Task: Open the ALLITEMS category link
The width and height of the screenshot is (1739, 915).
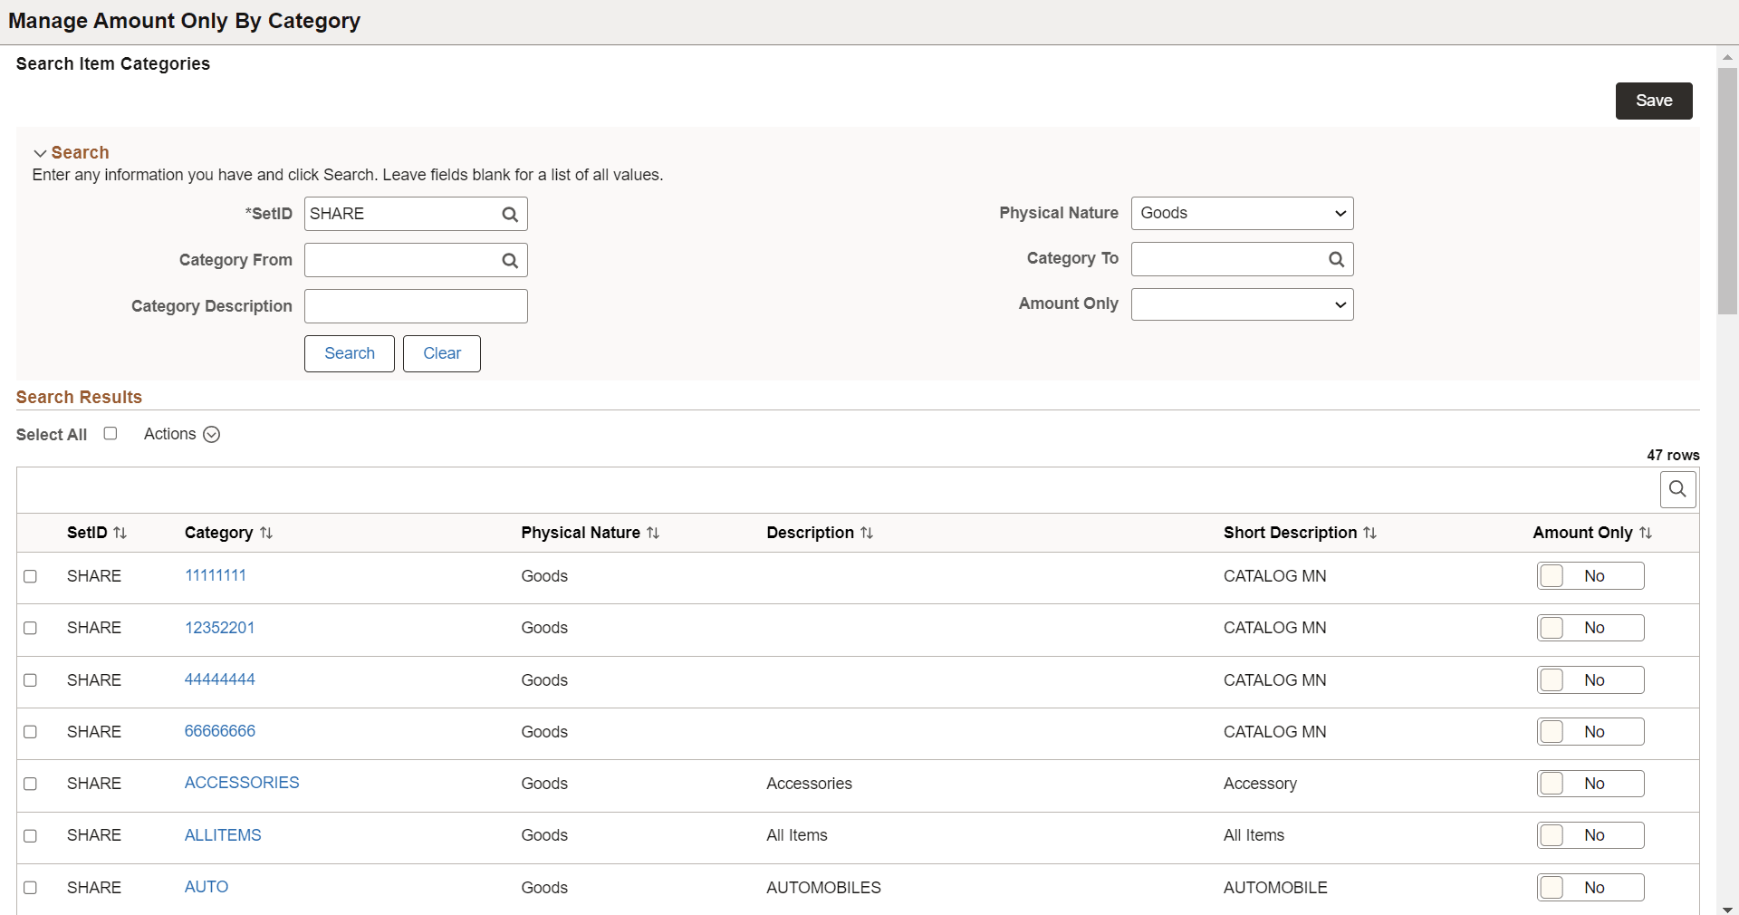Action: click(x=222, y=835)
